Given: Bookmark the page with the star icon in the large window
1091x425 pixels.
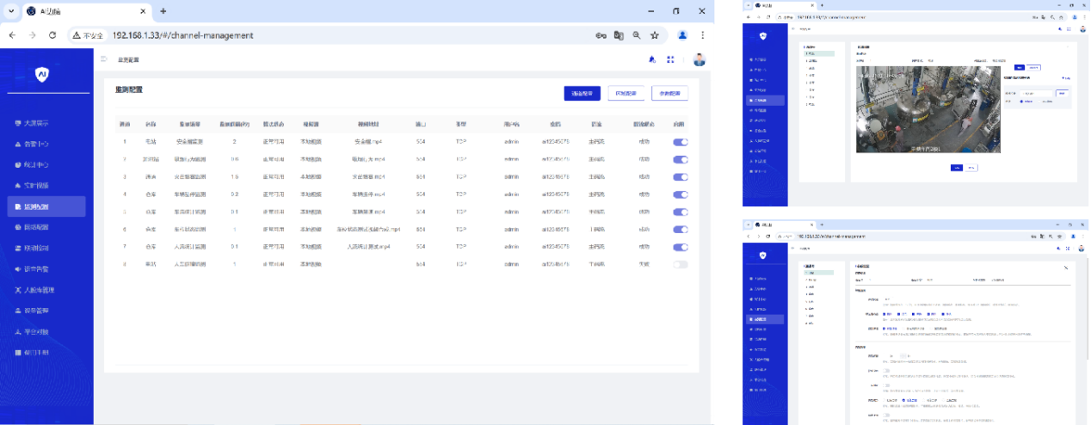Looking at the screenshot, I should (655, 35).
